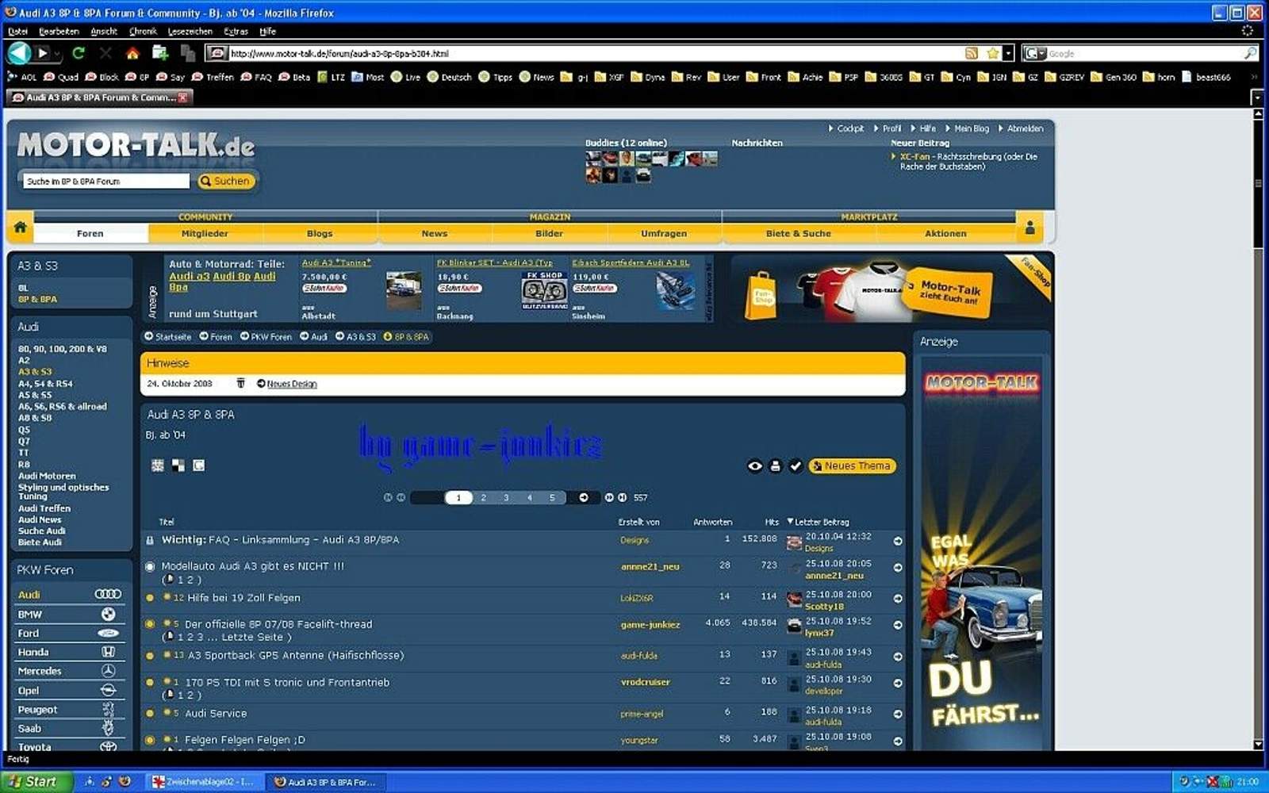Click the last page icon before 557
1269x793 pixels.
click(623, 497)
